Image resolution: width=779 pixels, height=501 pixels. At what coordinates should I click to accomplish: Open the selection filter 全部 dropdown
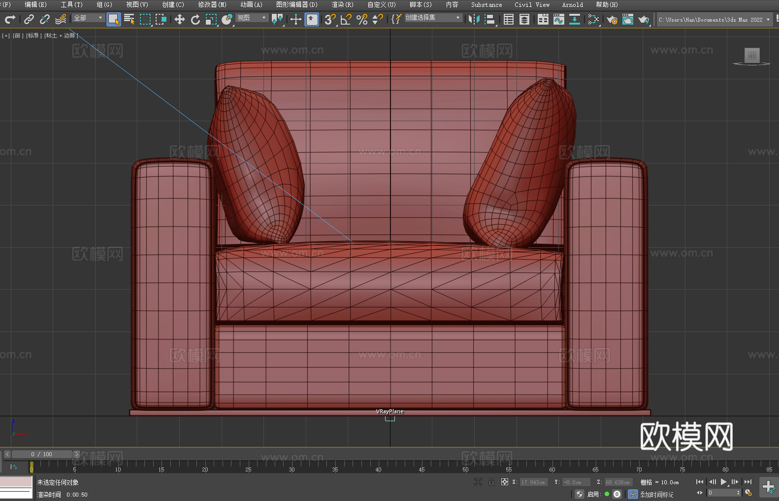coord(88,18)
